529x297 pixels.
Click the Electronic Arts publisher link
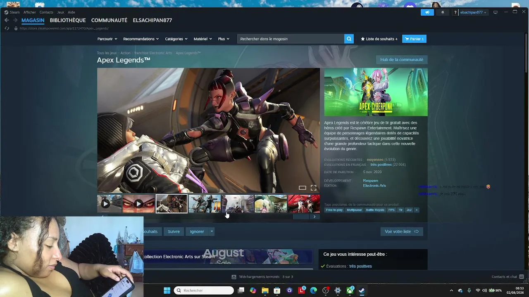click(374, 186)
